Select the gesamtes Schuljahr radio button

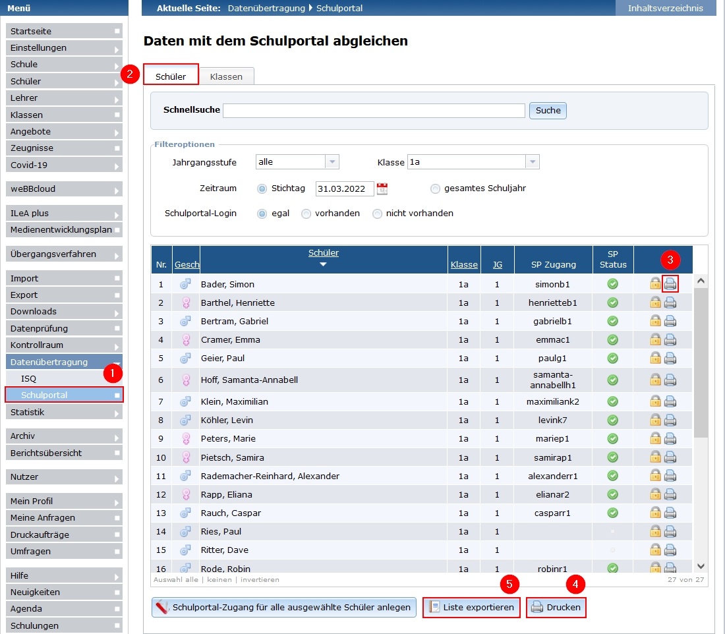pyautogui.click(x=435, y=188)
